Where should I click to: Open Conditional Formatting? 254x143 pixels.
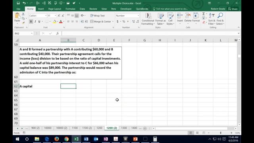pos(148,19)
